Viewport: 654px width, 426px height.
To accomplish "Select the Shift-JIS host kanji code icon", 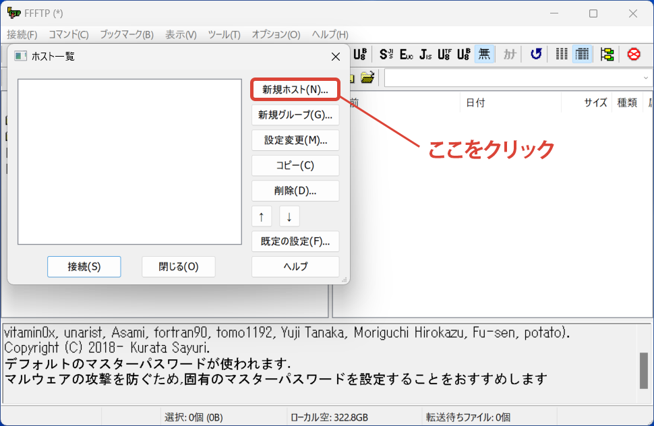I will pos(386,54).
